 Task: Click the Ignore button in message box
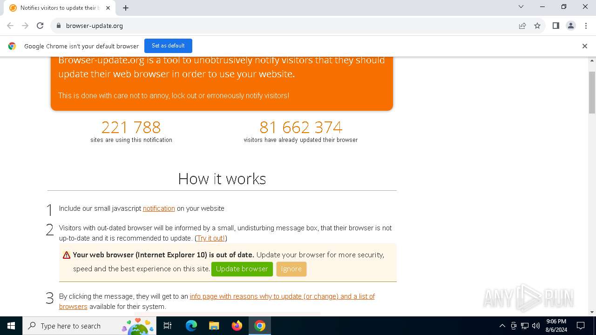pos(291,269)
